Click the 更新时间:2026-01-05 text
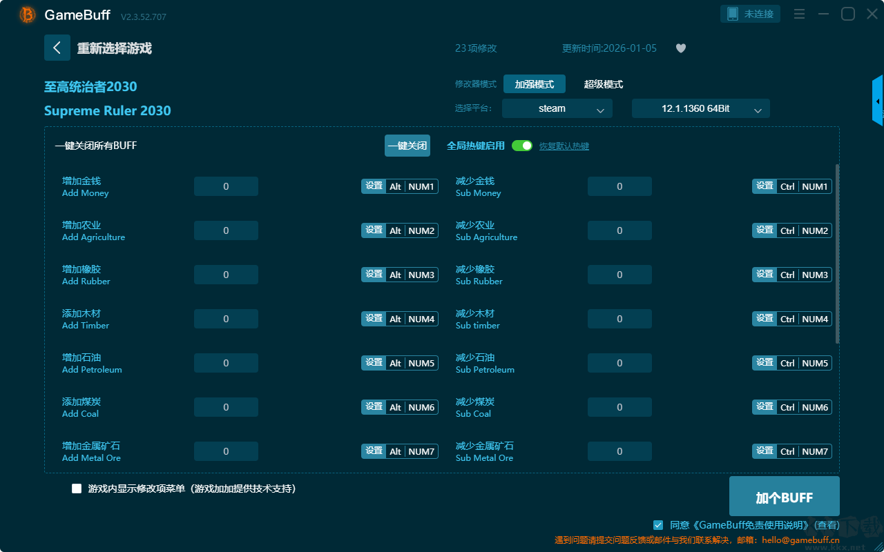The width and height of the screenshot is (884, 552). (610, 48)
